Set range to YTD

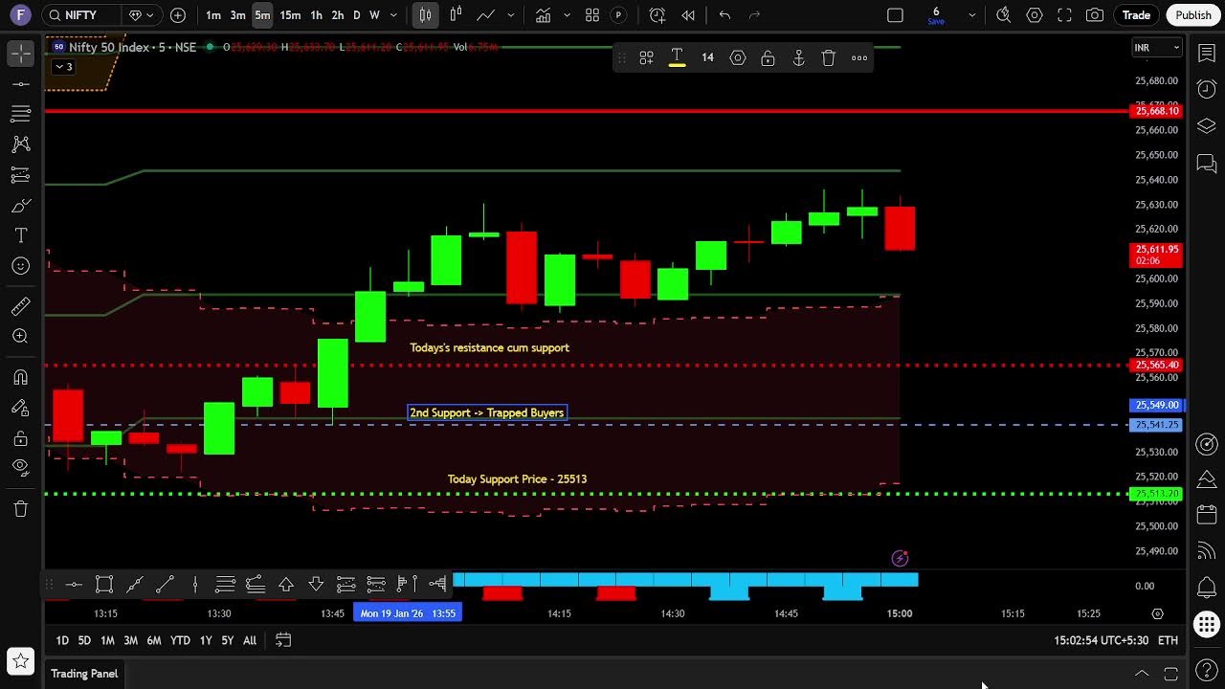click(x=180, y=640)
